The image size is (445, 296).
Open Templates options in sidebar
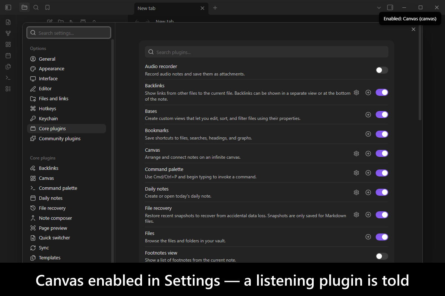(x=67, y=258)
